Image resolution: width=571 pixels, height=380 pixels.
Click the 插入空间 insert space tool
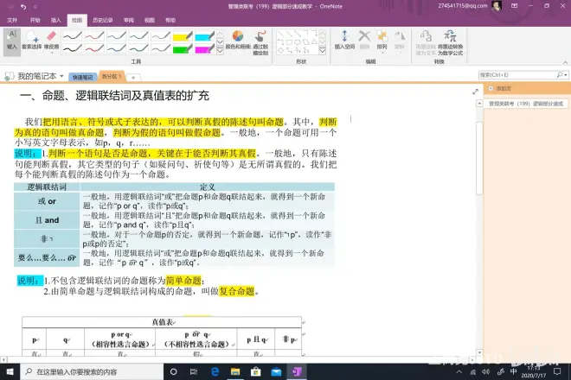click(x=344, y=41)
